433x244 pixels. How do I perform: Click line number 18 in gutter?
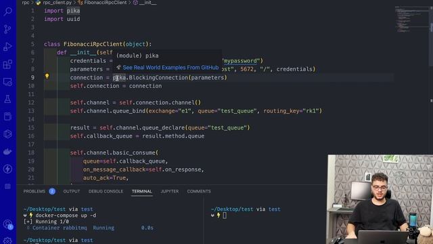tap(31, 152)
